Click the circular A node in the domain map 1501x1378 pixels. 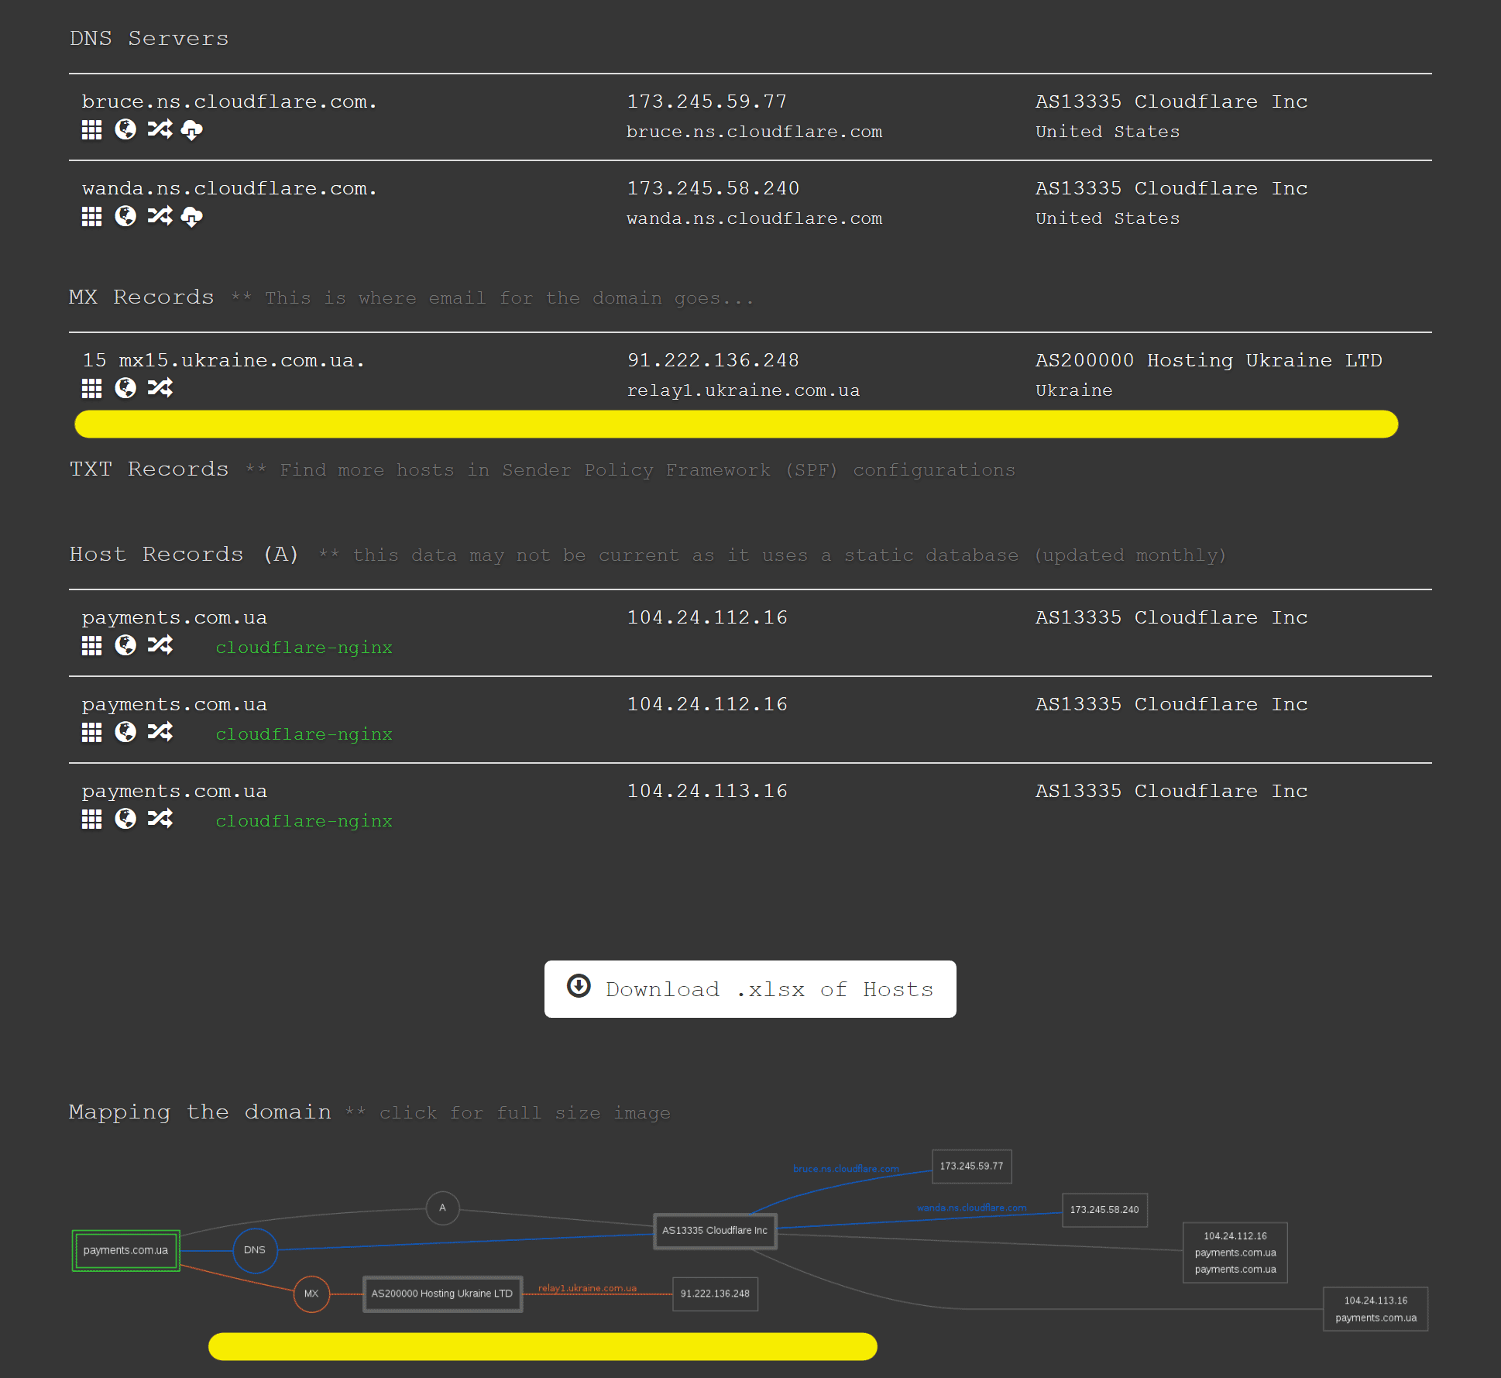[443, 1208]
